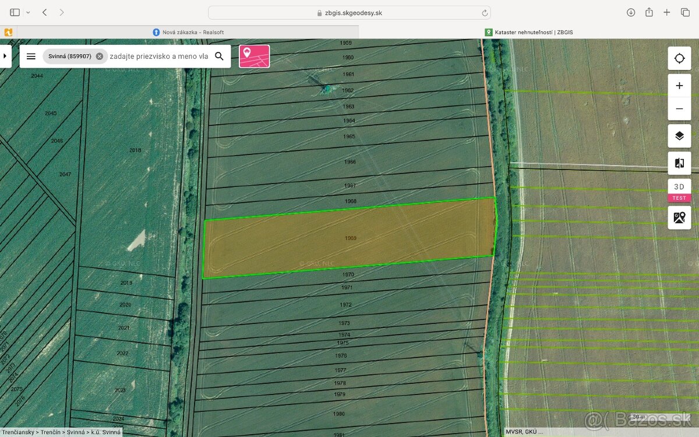Open the basemap imagery switcher
Viewport: 699px width, 437px height.
coord(679,217)
